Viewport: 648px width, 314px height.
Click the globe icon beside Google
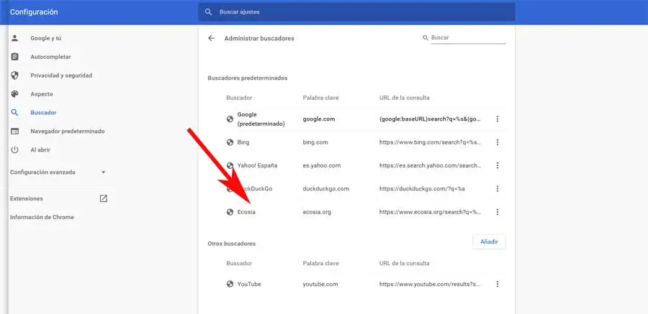tap(230, 119)
